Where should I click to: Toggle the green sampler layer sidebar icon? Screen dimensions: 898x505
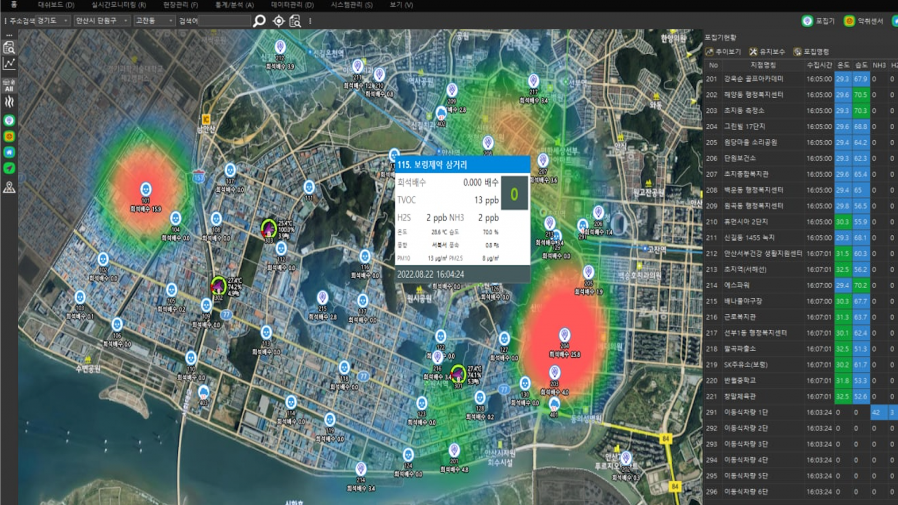pyautogui.click(x=9, y=120)
